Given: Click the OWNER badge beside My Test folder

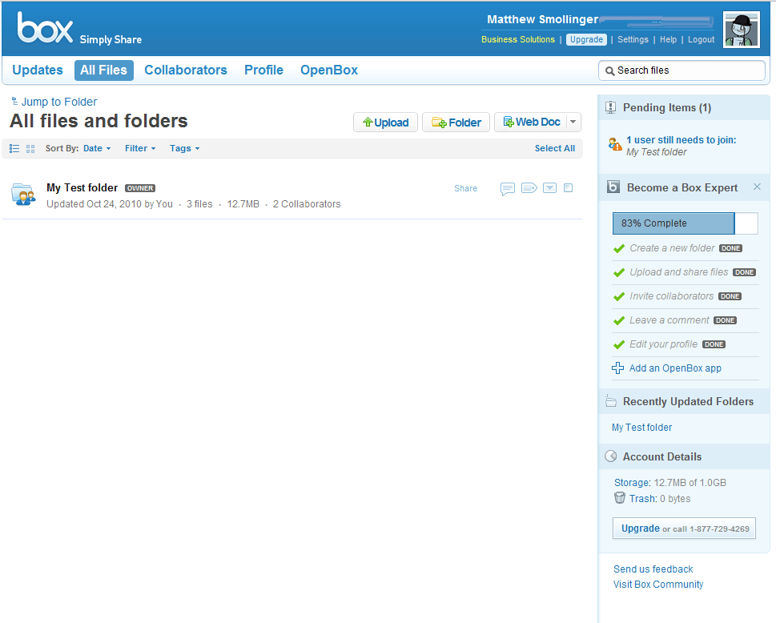Looking at the screenshot, I should click(x=140, y=188).
